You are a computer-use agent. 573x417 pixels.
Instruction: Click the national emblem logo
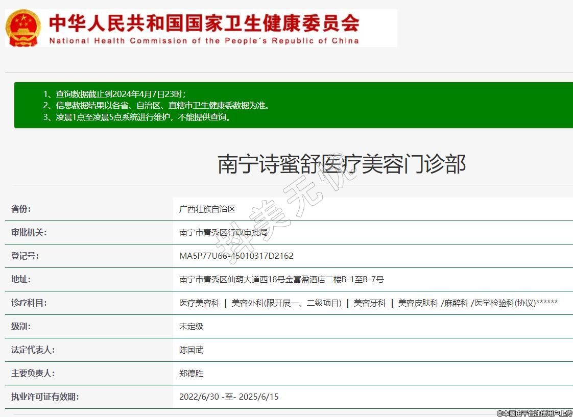click(23, 28)
